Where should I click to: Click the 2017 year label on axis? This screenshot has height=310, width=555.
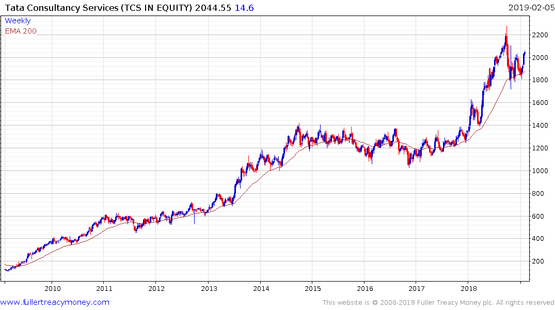click(x=417, y=288)
